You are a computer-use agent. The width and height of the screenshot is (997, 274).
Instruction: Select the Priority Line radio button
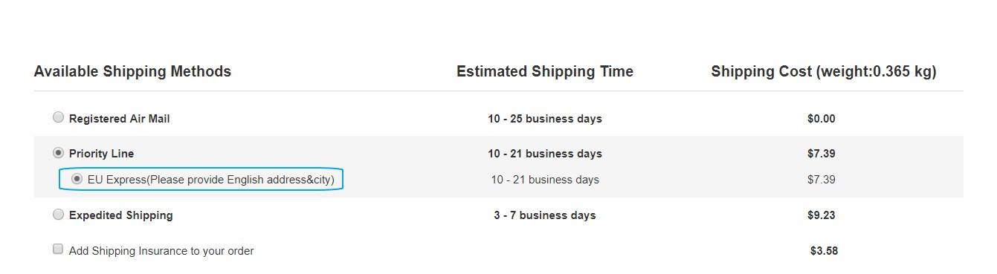point(58,152)
